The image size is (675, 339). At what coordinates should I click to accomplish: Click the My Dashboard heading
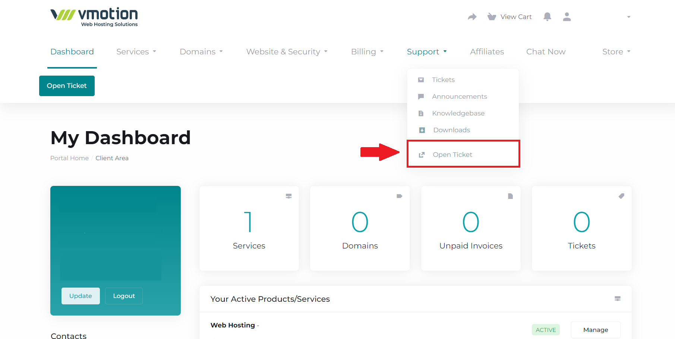(120, 138)
